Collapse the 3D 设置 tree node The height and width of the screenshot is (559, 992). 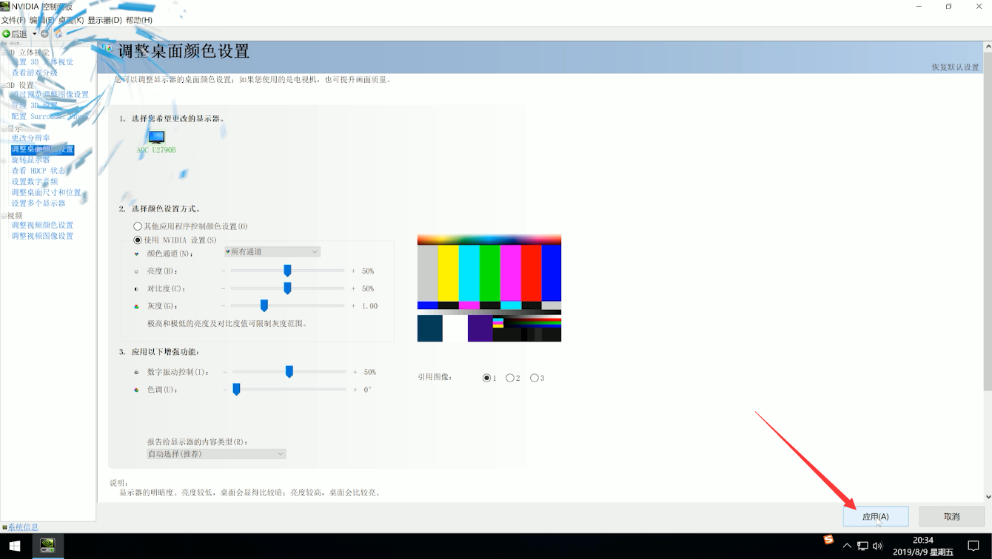[x=3, y=85]
